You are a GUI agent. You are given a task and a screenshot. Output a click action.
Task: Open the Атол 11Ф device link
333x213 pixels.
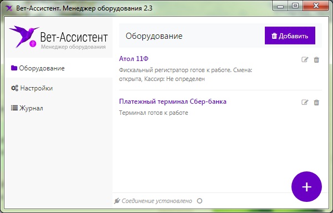click(x=134, y=59)
